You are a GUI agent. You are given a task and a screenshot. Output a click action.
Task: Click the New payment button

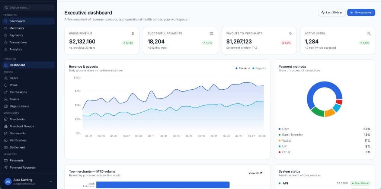(x=361, y=13)
